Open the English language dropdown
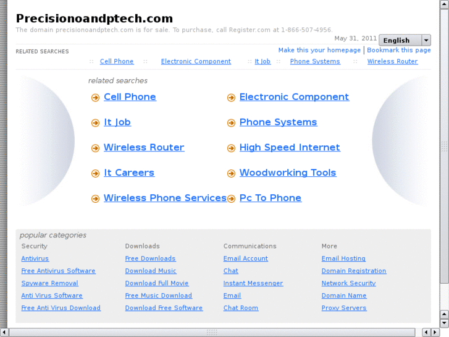Image resolution: width=449 pixels, height=337 pixels. click(x=400, y=40)
